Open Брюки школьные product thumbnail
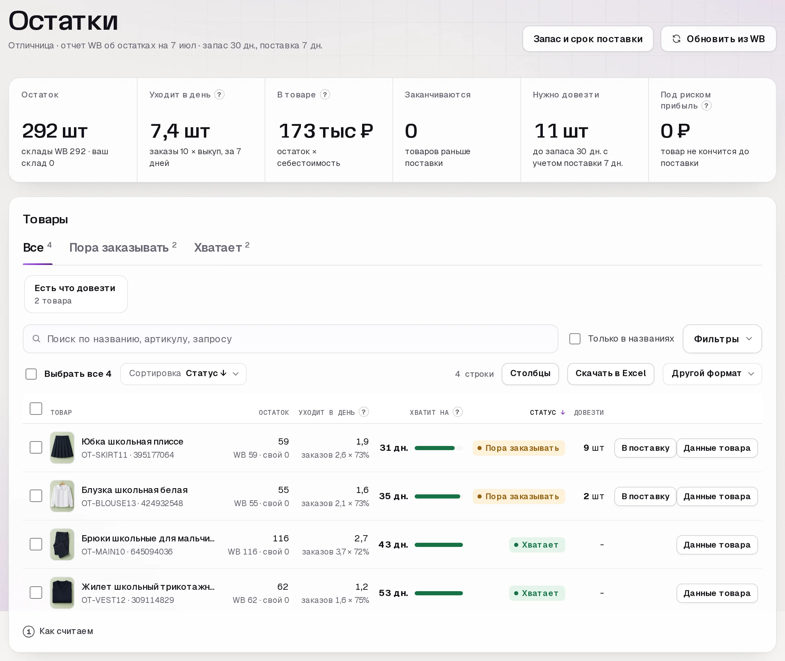785x661 pixels. 62,544
